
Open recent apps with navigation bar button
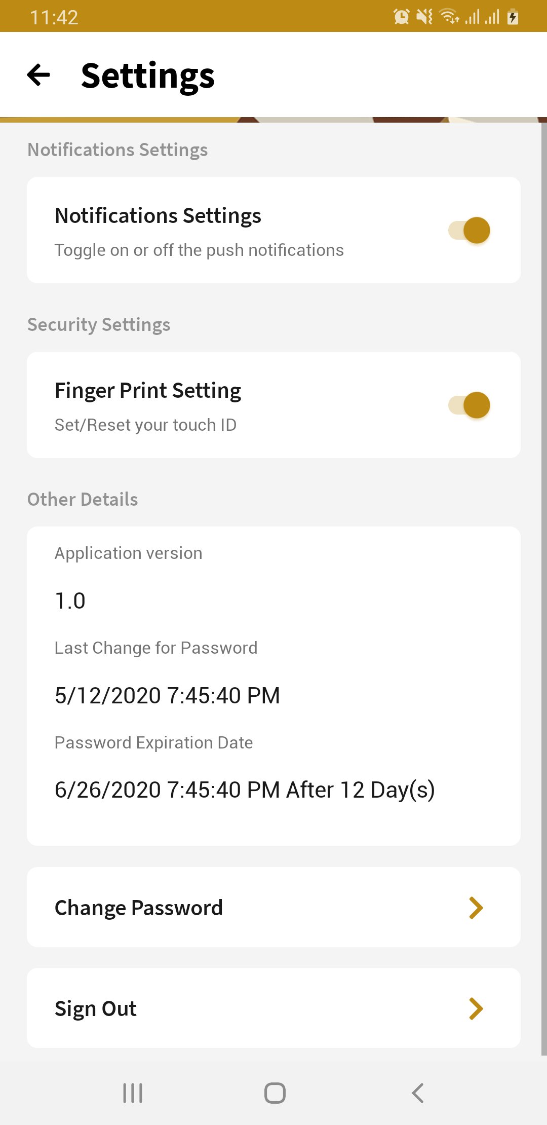pos(133,1093)
